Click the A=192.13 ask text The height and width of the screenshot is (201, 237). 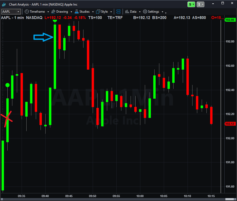point(182,18)
